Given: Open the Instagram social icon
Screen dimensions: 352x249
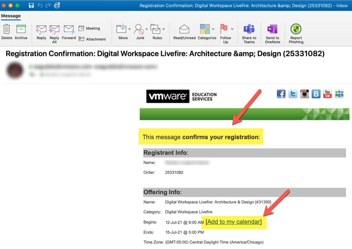Looking at the screenshot, I should coord(305,94).
